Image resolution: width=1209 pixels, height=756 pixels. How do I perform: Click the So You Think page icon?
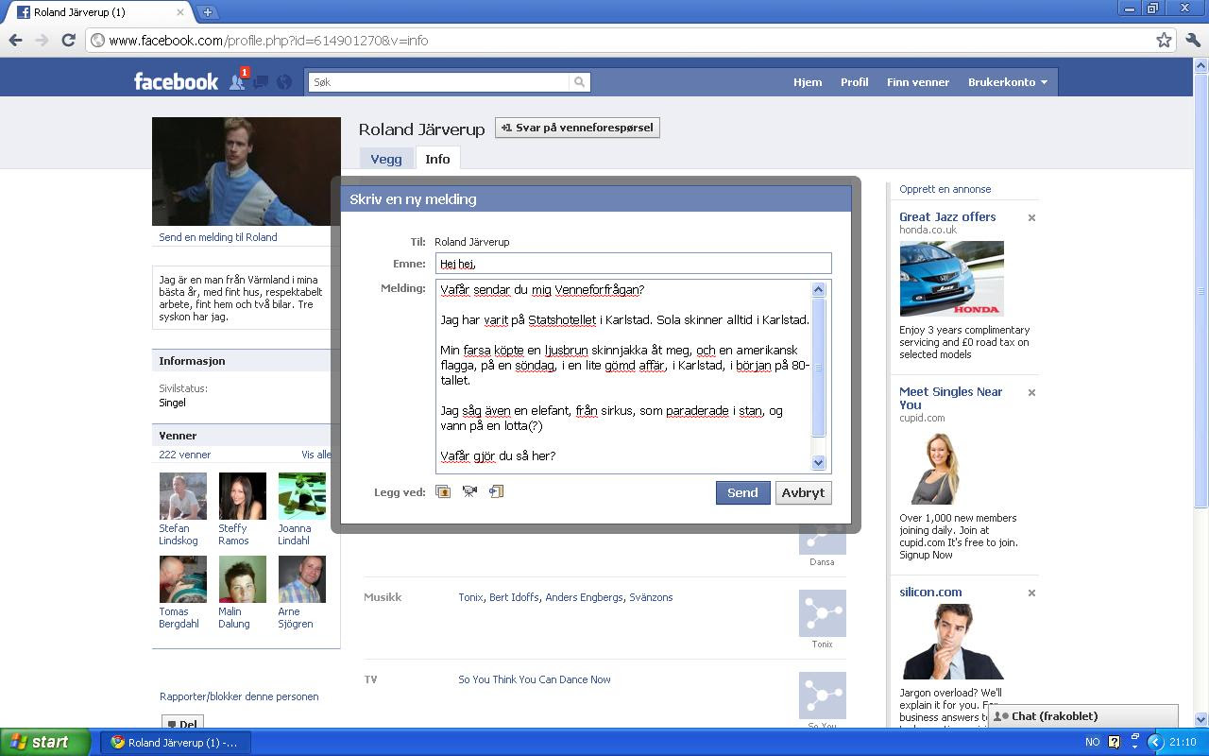click(822, 696)
